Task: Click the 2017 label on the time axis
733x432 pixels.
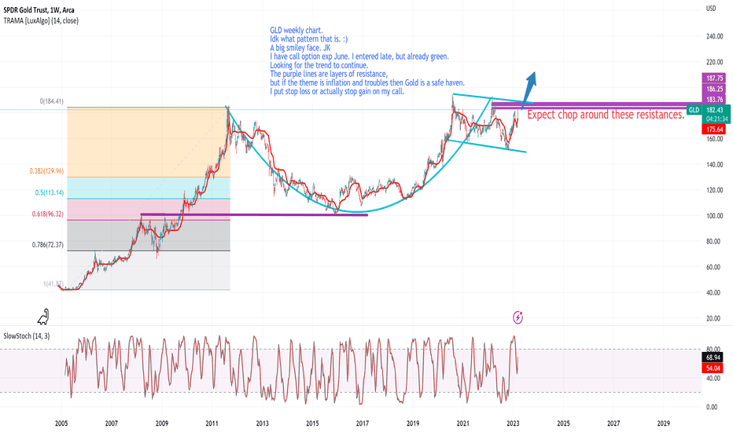Action: point(363,423)
